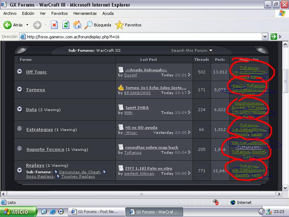Go to last post arrow of Torneos
The width and height of the screenshot is (289, 217).
pyautogui.click(x=189, y=93)
